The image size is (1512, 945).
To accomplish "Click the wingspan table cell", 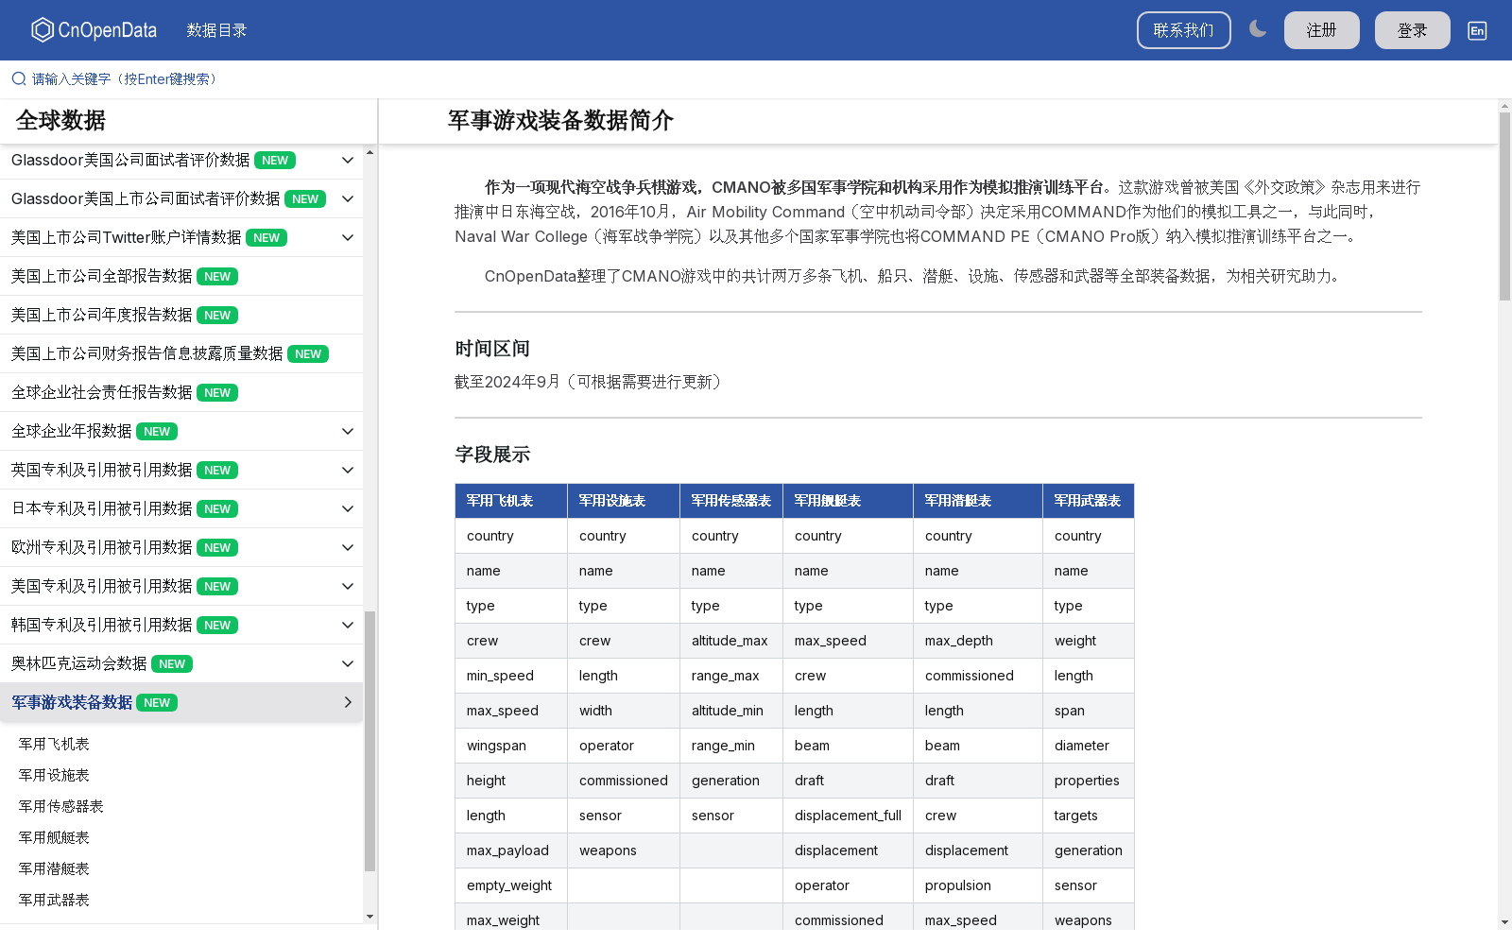I will (x=511, y=746).
